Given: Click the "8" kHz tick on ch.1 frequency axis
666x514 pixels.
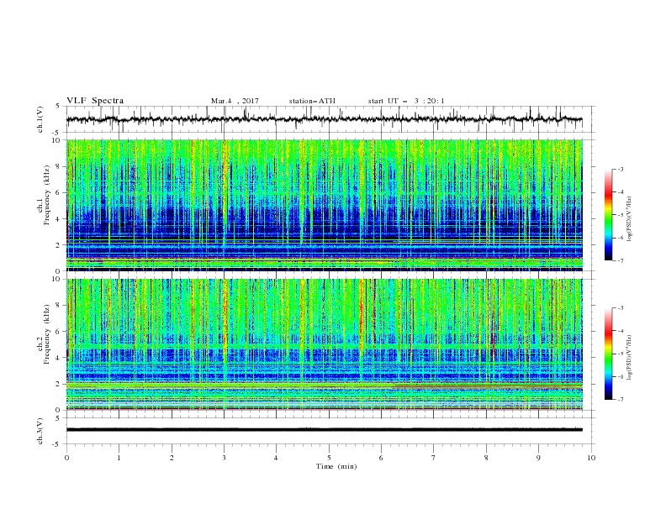Looking at the screenshot, I should click(59, 166).
